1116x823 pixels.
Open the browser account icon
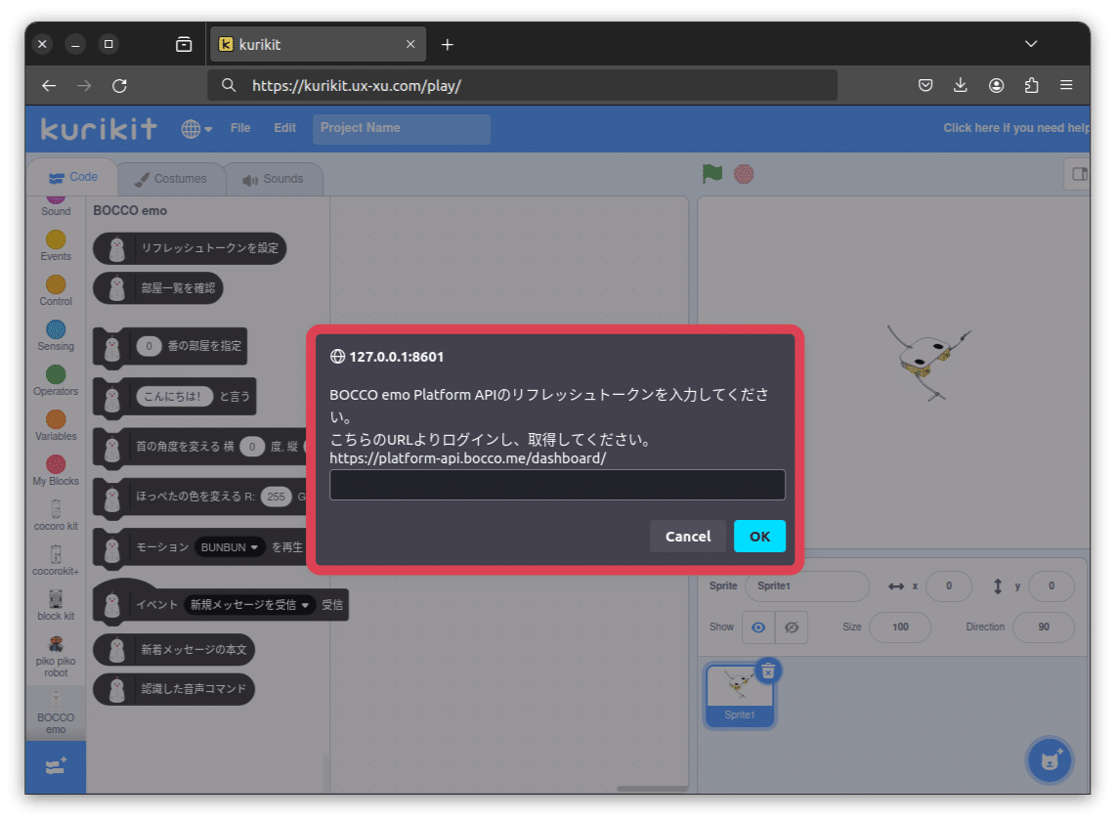pos(996,85)
